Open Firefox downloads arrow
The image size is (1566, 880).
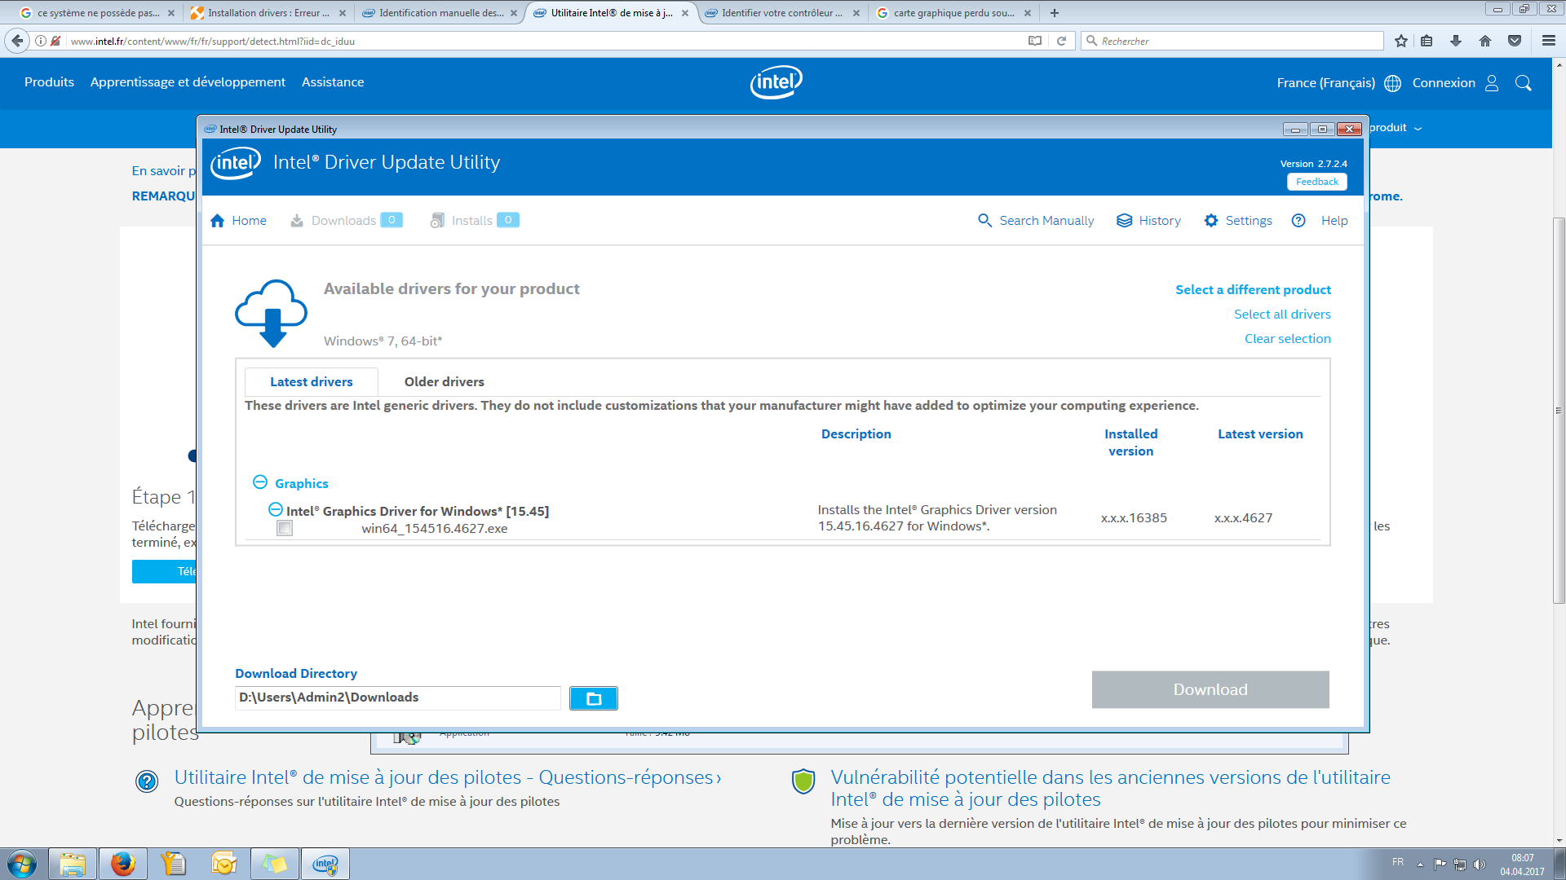1456,41
